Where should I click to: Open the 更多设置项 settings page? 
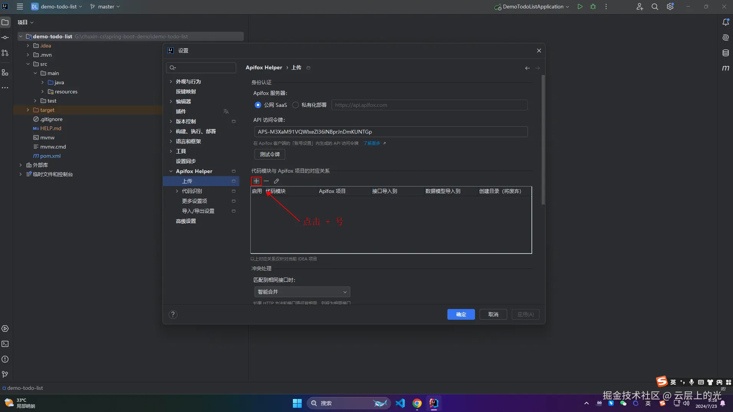tap(194, 201)
